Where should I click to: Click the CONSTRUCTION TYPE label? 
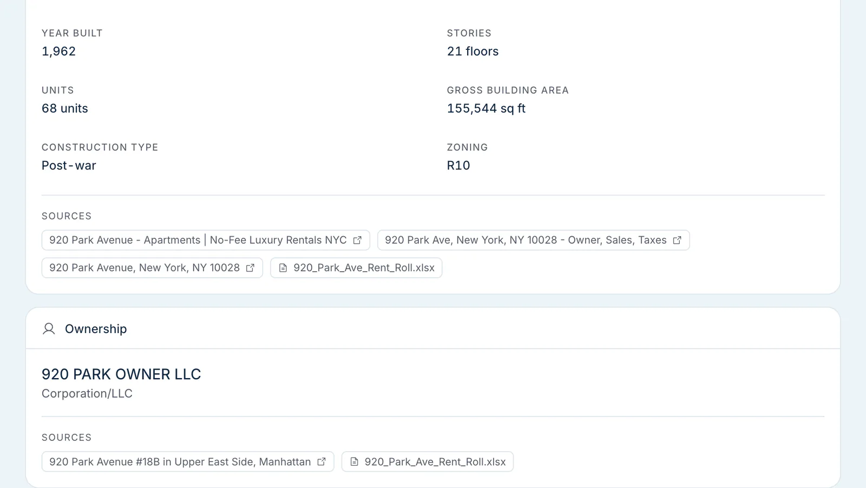point(100,147)
